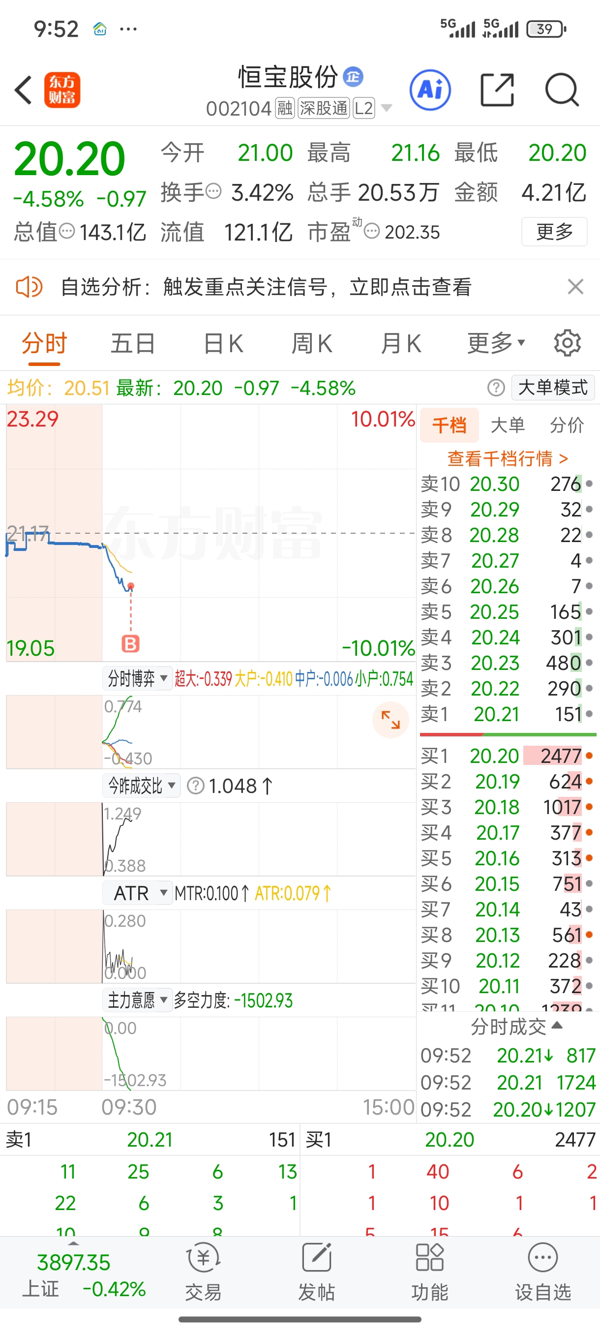
Task: Open the blue Ai assistant icon
Action: pos(430,90)
